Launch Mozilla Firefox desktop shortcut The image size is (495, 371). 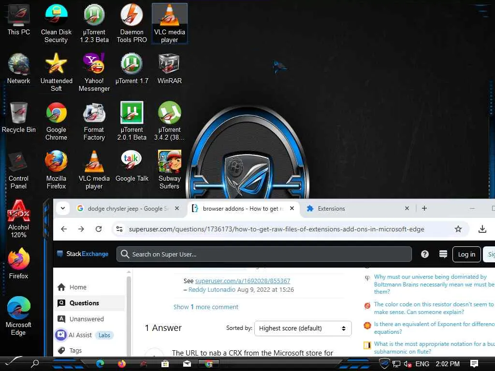(56, 171)
